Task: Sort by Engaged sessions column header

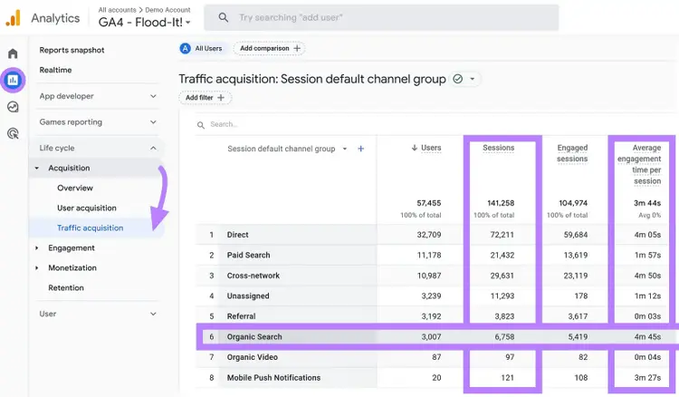Action: point(572,153)
